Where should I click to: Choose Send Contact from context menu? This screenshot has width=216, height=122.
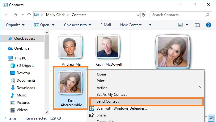coord(146,101)
